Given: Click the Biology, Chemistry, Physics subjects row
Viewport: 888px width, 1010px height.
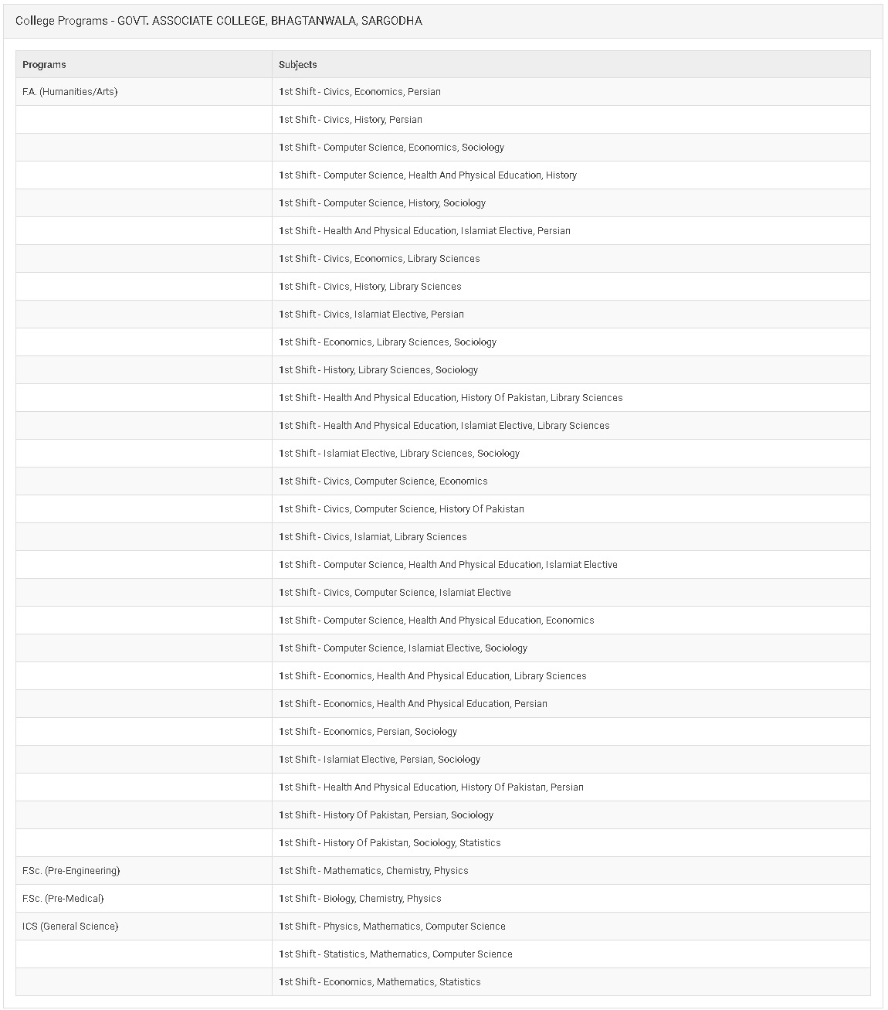Looking at the screenshot, I should (360, 899).
